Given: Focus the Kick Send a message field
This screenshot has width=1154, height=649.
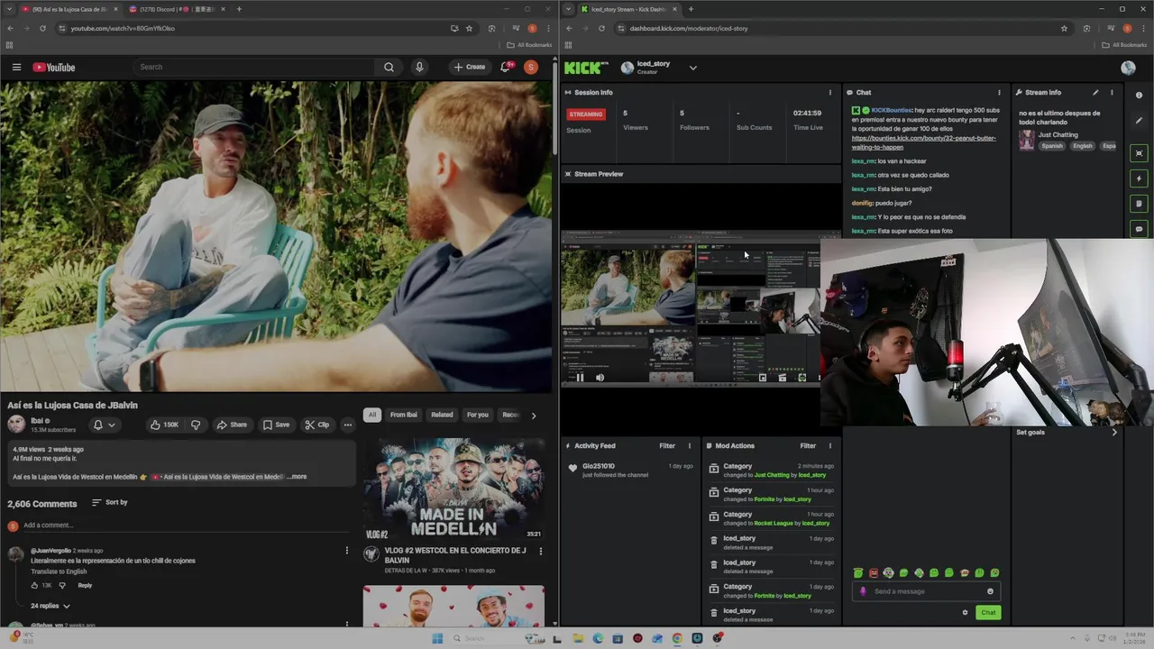Looking at the screenshot, I should tap(925, 591).
